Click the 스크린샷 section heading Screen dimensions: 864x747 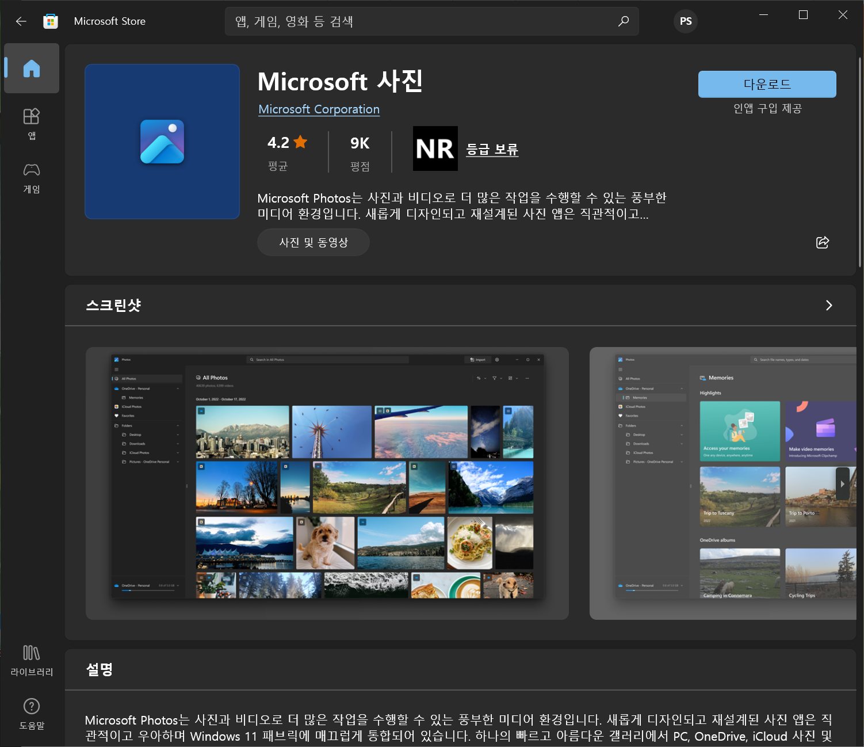tap(113, 306)
